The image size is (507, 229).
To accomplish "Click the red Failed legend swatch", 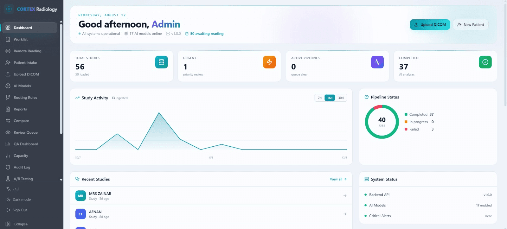I will [406, 129].
